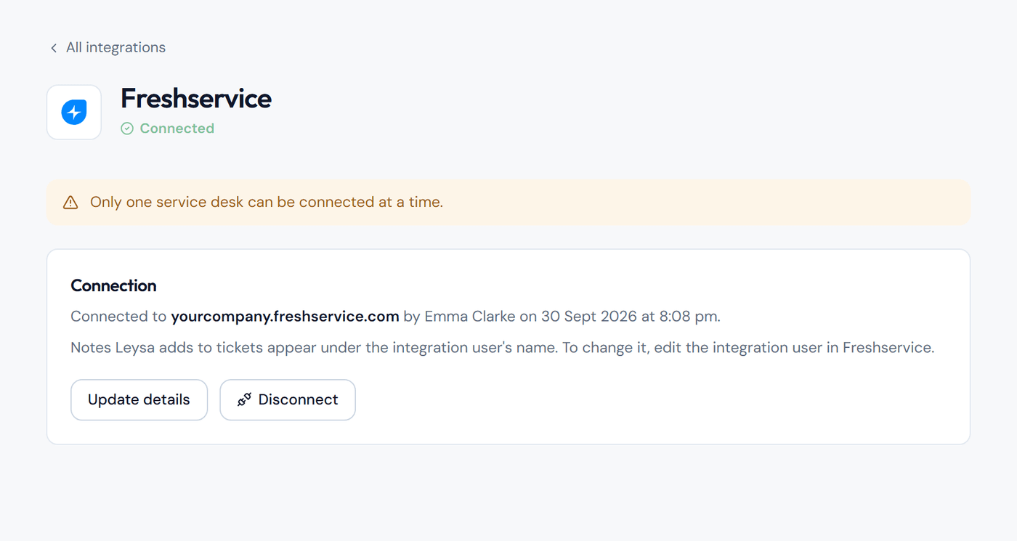
Task: Click the back chevron beside All integrations
Action: (x=53, y=48)
